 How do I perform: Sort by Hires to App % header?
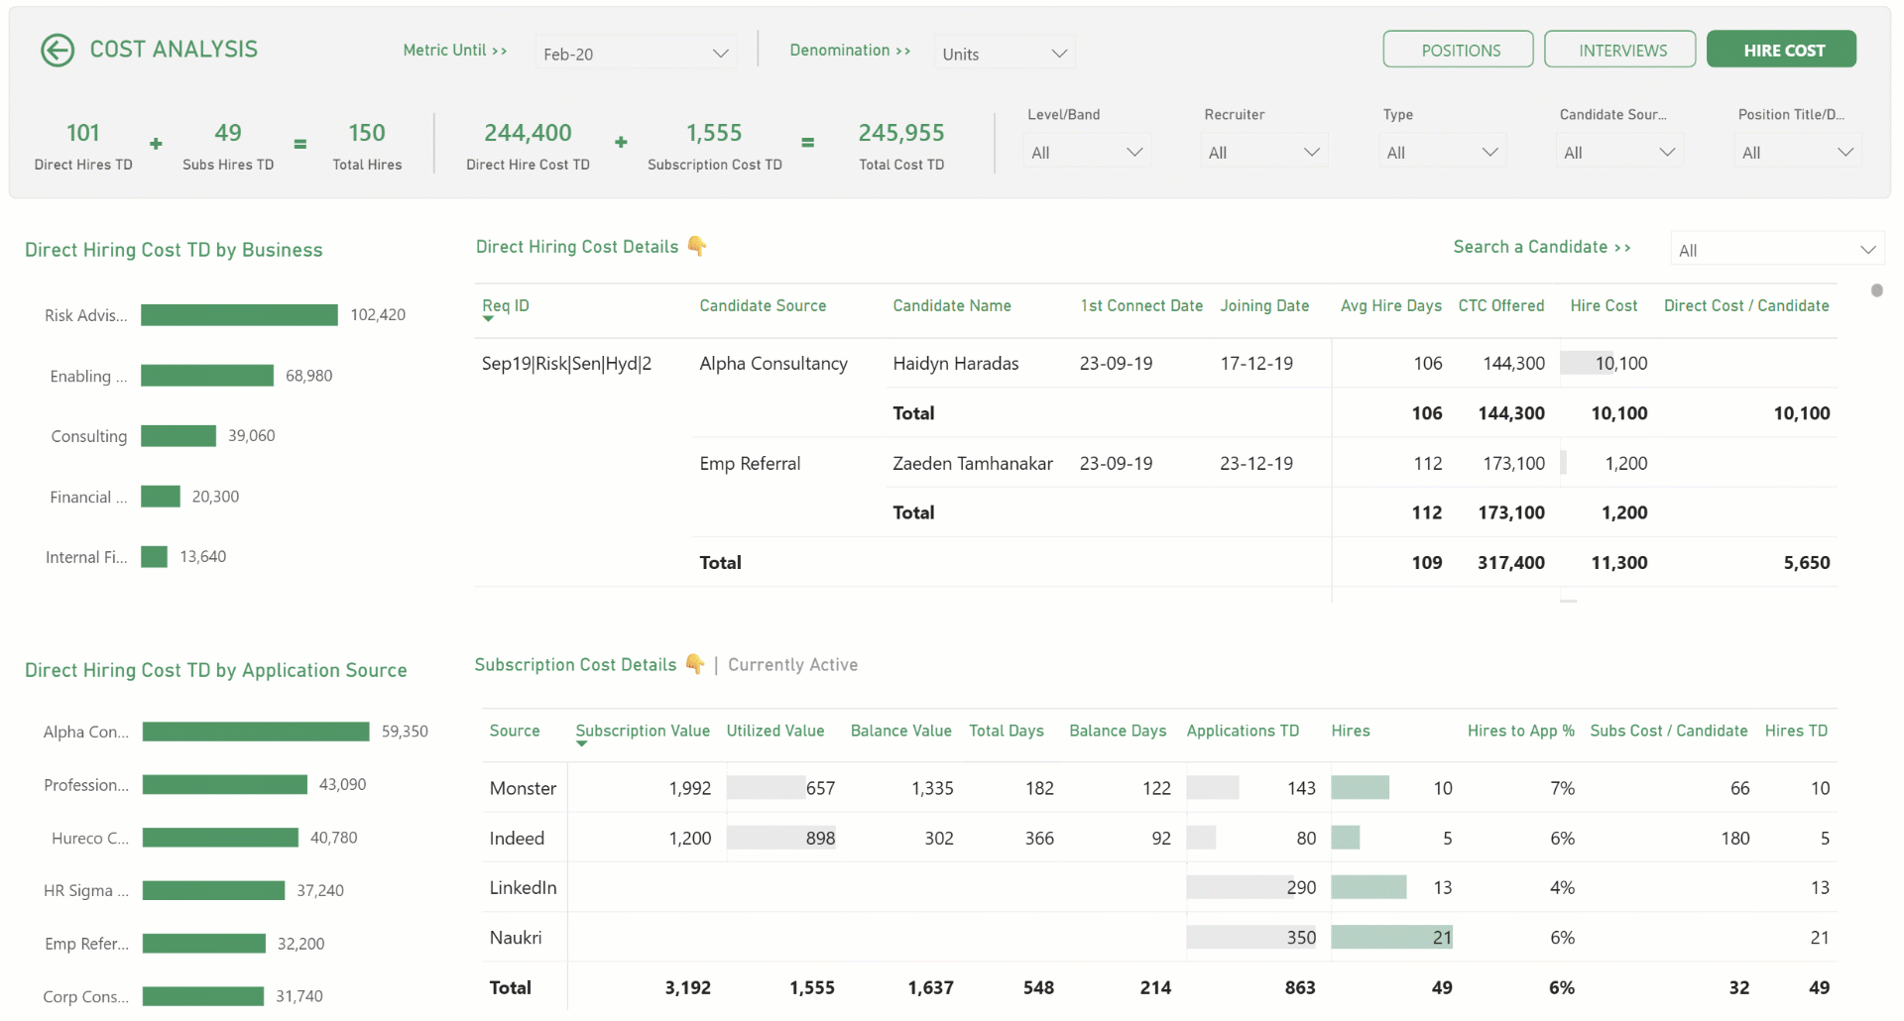coord(1521,731)
